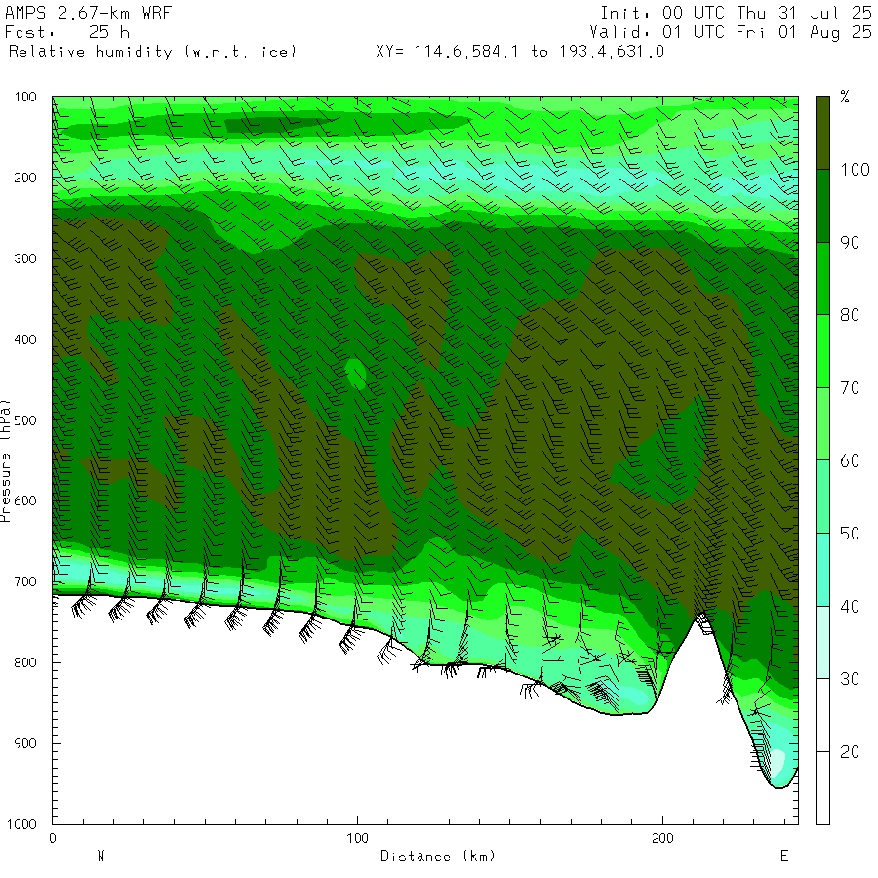Select the 300 hPa pressure axis label
The width and height of the screenshot is (878, 878).
(25, 259)
